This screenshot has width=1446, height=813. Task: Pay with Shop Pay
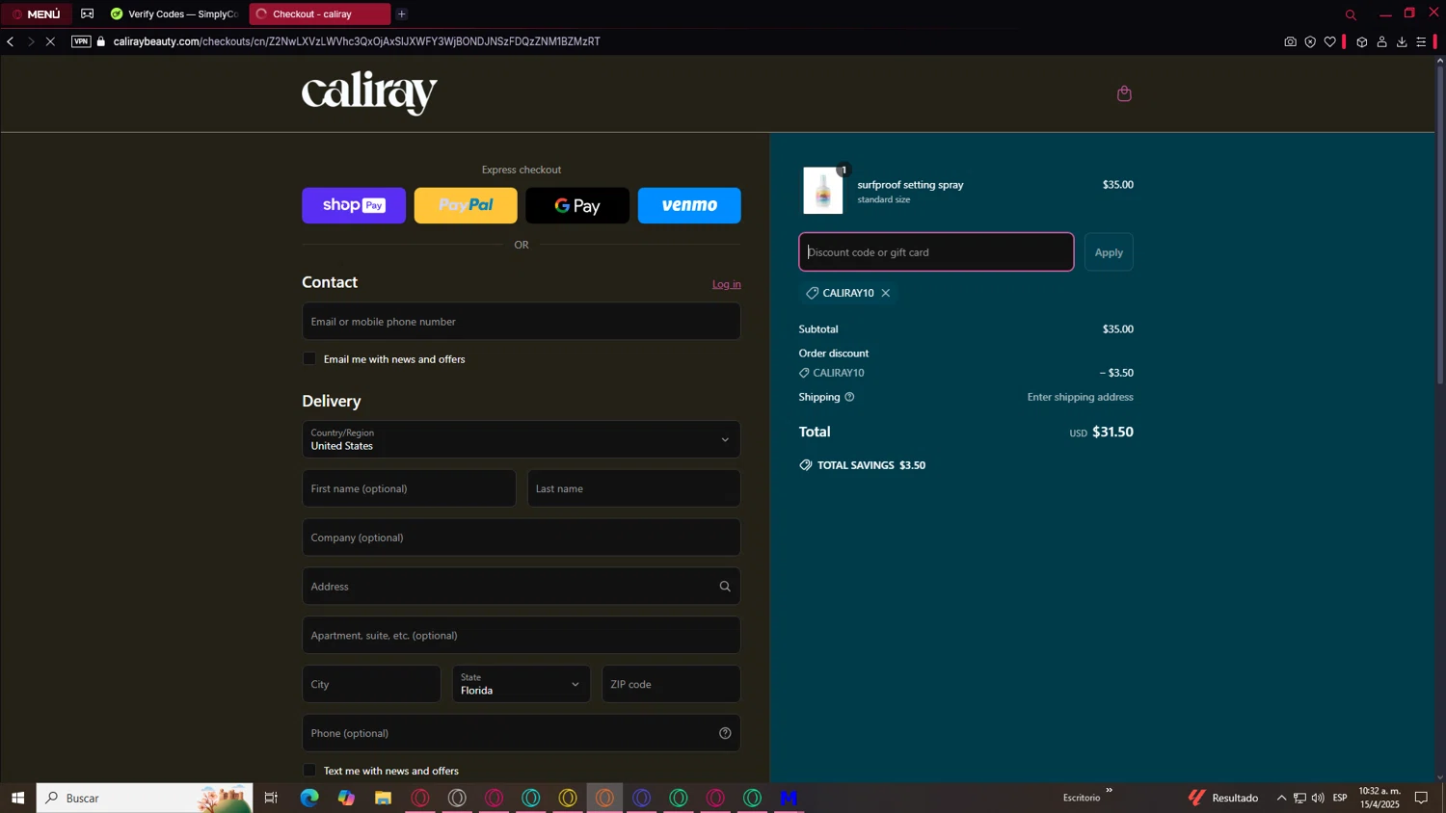[354, 205]
